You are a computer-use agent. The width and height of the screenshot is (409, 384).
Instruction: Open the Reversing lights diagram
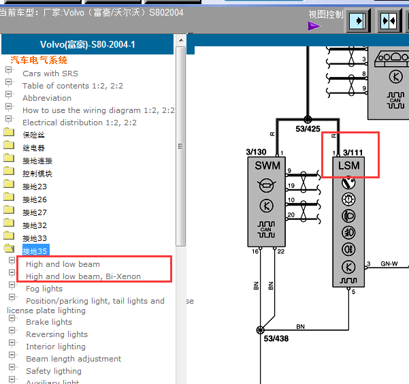(x=57, y=334)
